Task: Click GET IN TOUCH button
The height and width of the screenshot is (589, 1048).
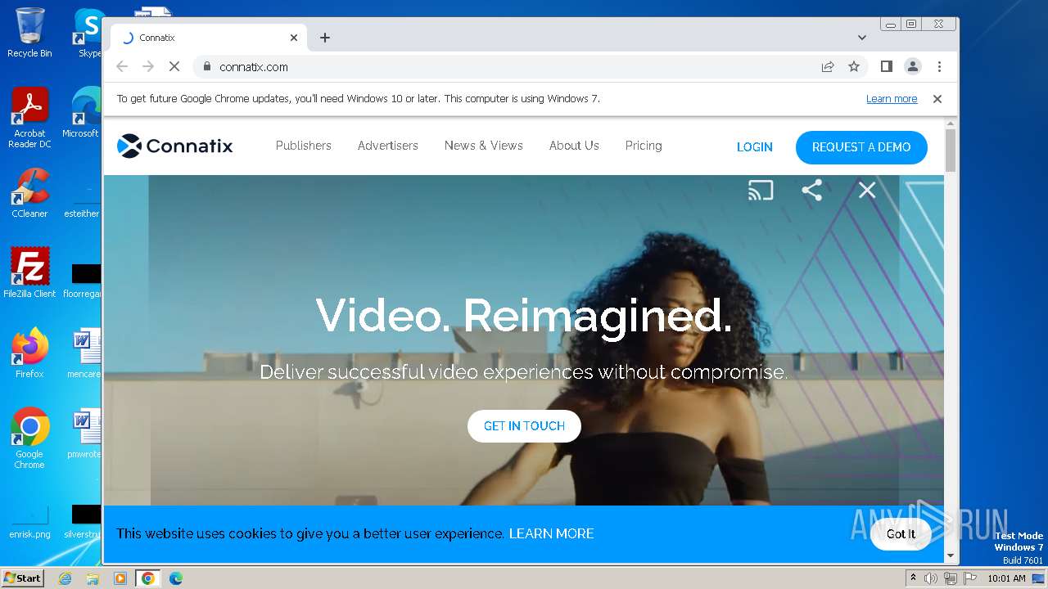Action: pyautogui.click(x=524, y=426)
